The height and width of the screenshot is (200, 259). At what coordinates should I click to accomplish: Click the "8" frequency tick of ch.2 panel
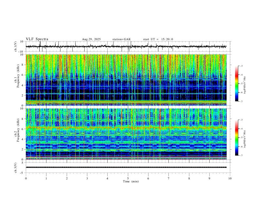[23, 119]
